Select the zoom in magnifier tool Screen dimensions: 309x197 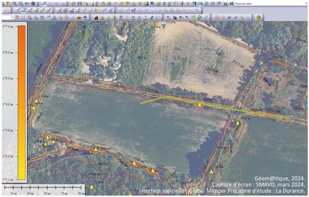(x=15, y=4)
